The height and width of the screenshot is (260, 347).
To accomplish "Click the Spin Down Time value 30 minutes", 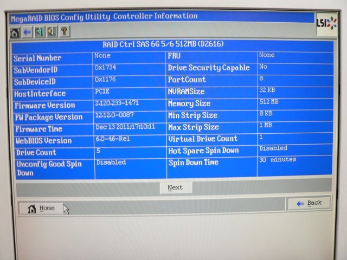I will pos(278,159).
